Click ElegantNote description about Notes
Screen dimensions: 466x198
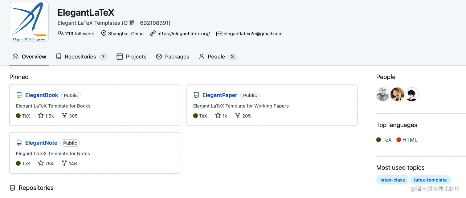[x=53, y=153]
